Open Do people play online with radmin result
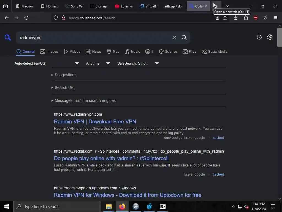The height and width of the screenshot is (212, 282). 111,158
